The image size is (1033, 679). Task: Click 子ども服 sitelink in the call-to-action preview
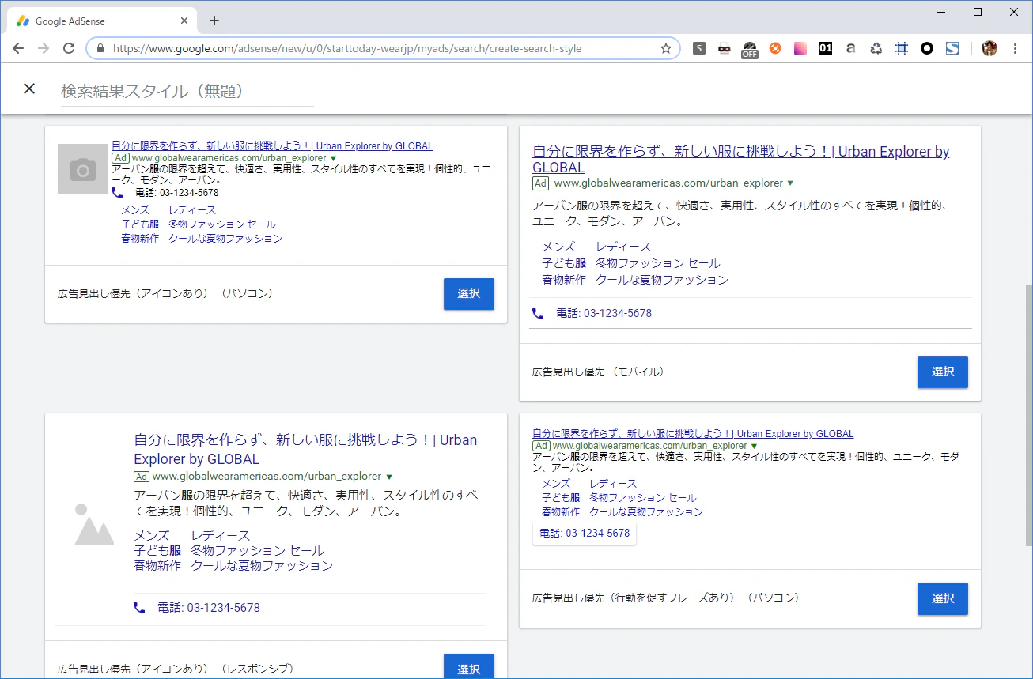pos(561,498)
